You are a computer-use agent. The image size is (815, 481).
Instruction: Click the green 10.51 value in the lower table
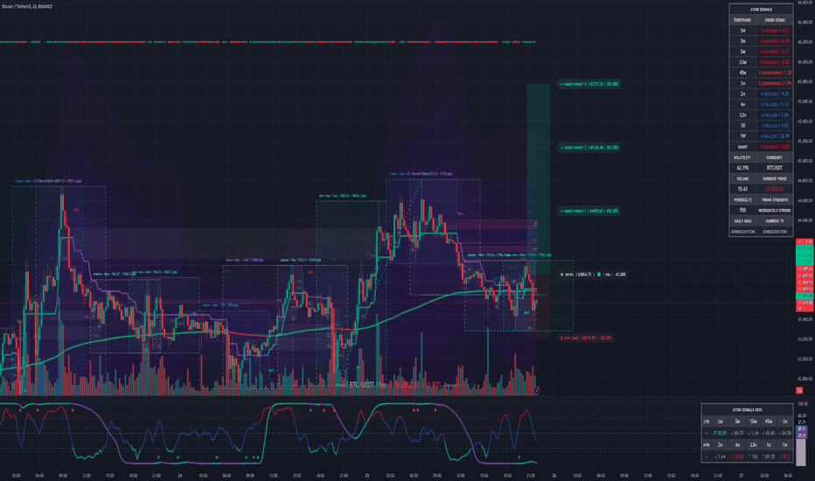(721, 433)
